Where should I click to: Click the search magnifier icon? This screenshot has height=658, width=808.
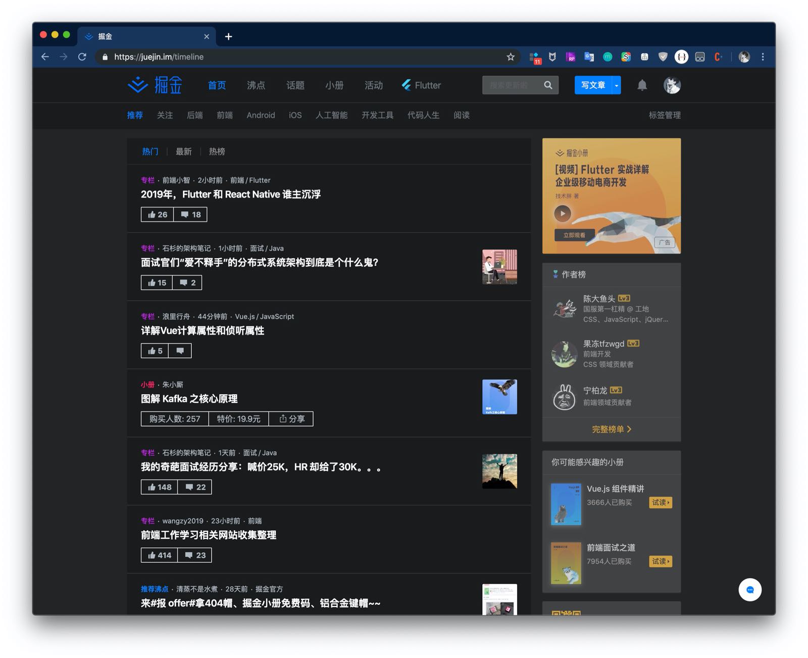click(548, 85)
